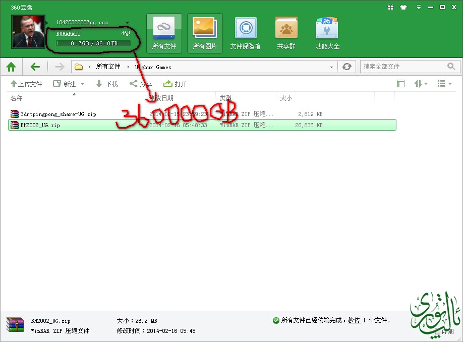Sort by the Size (大小) column header

[286, 98]
